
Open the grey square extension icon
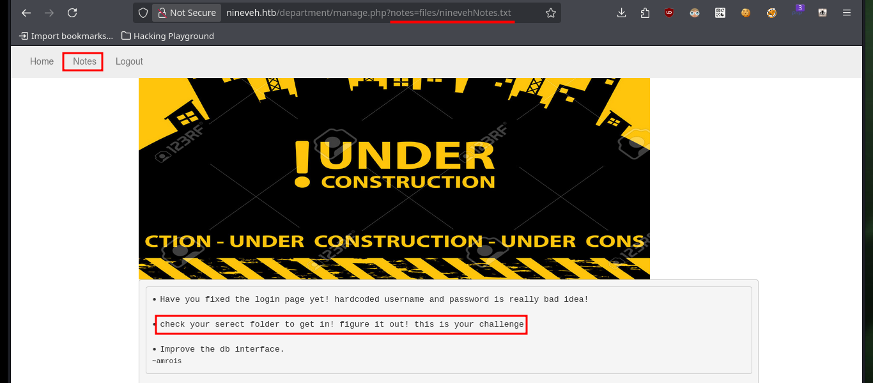823,13
